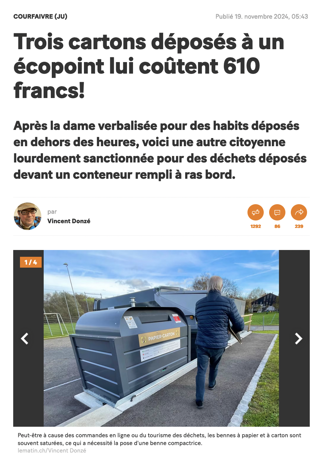Click the word 'par' beside author
This screenshot has height=462, width=325.
coord(52,212)
